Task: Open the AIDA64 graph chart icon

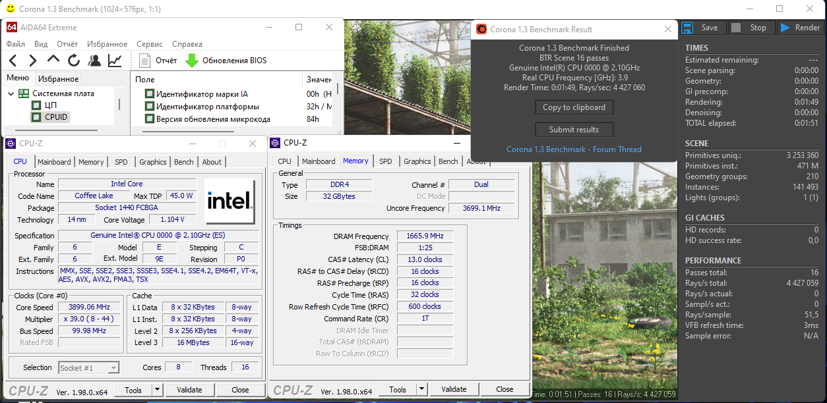Action: tap(115, 61)
